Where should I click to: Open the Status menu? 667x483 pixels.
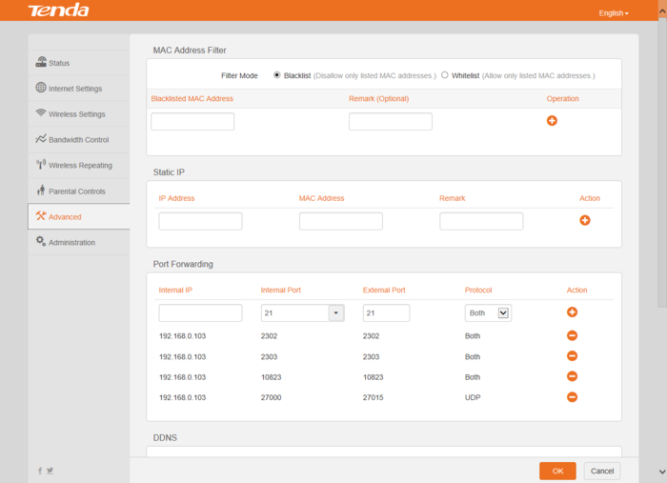tap(79, 63)
